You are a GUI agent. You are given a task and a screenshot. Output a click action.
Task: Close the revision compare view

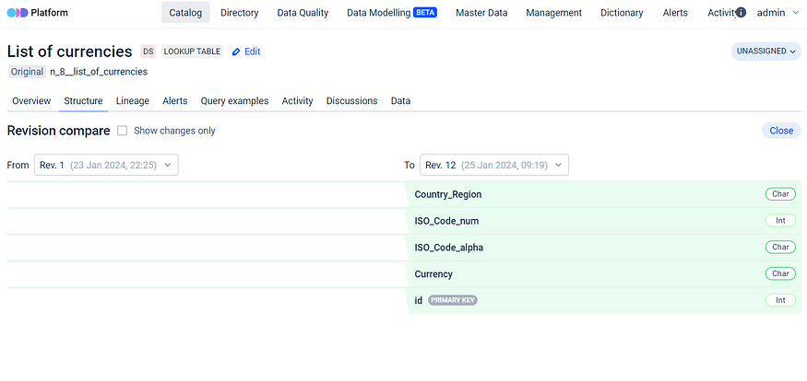point(780,131)
